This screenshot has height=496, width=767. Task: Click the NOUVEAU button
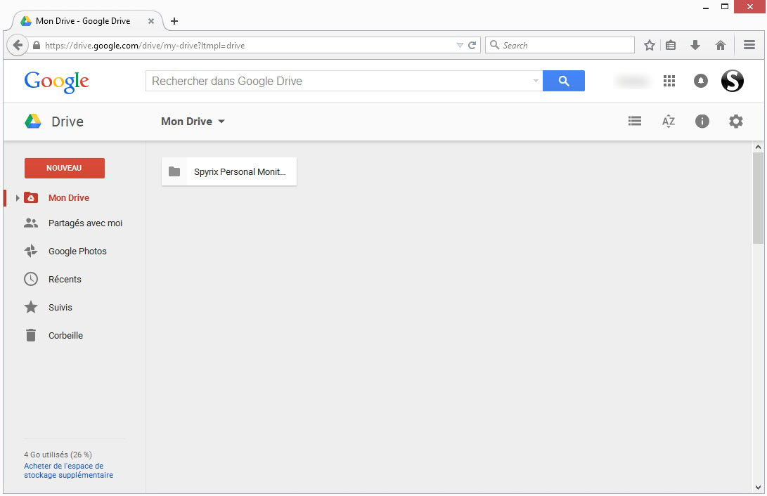click(65, 168)
